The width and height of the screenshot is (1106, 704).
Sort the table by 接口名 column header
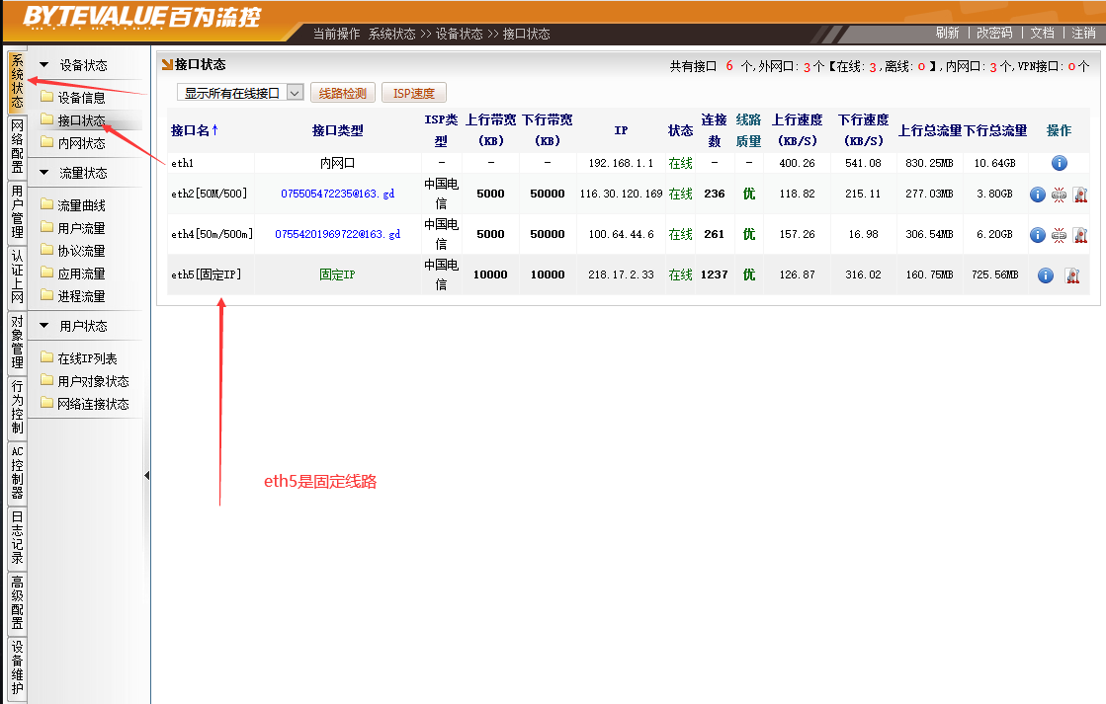pyautogui.click(x=195, y=130)
